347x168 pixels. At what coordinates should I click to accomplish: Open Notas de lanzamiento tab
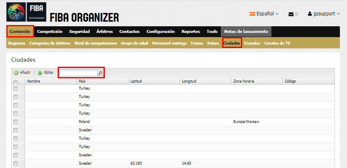[246, 32]
